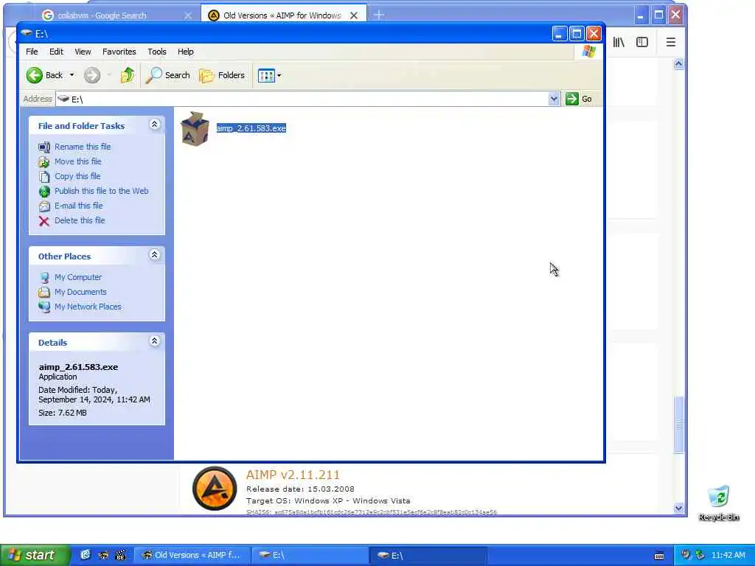Image resolution: width=755 pixels, height=566 pixels.
Task: Expand the address bar dropdown
Action: [554, 99]
